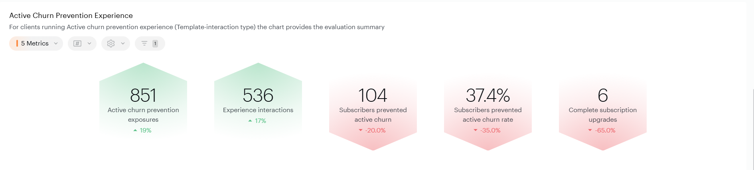Screen dimensions: 754x170
Task: Click the number format hash icon
Action: [x=77, y=43]
